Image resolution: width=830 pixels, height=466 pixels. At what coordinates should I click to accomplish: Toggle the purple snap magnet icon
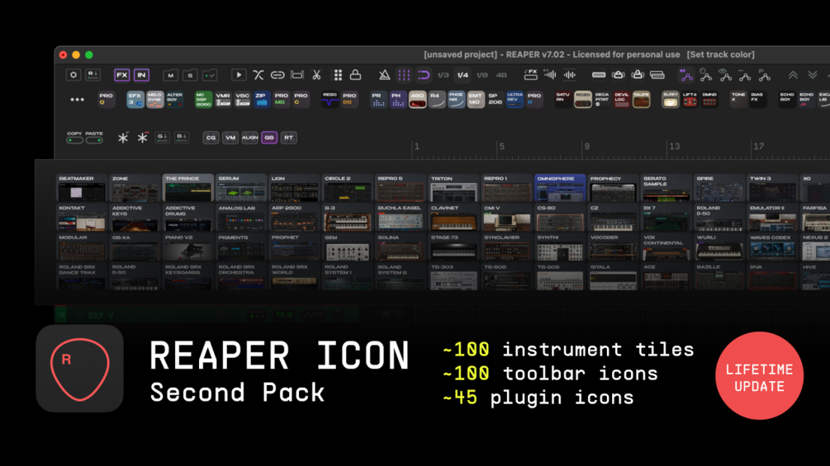point(424,75)
